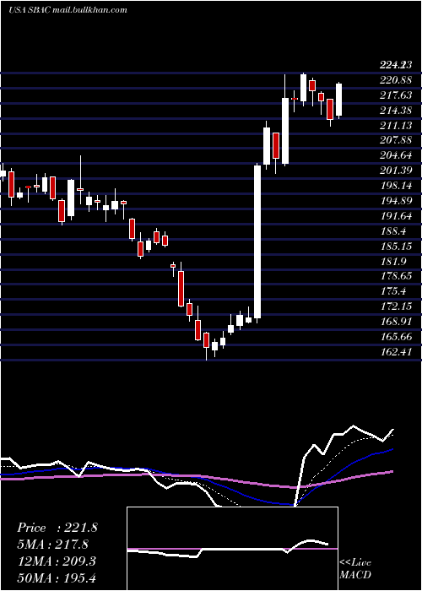
Task: Click the 185.15 price axis label
Action: pos(396,246)
